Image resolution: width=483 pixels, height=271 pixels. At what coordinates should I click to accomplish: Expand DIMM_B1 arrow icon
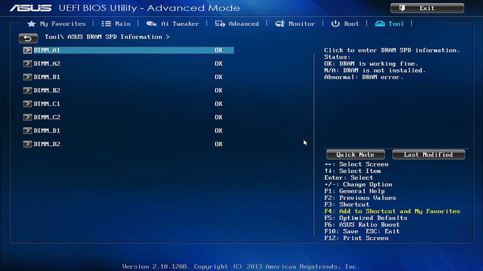point(28,77)
